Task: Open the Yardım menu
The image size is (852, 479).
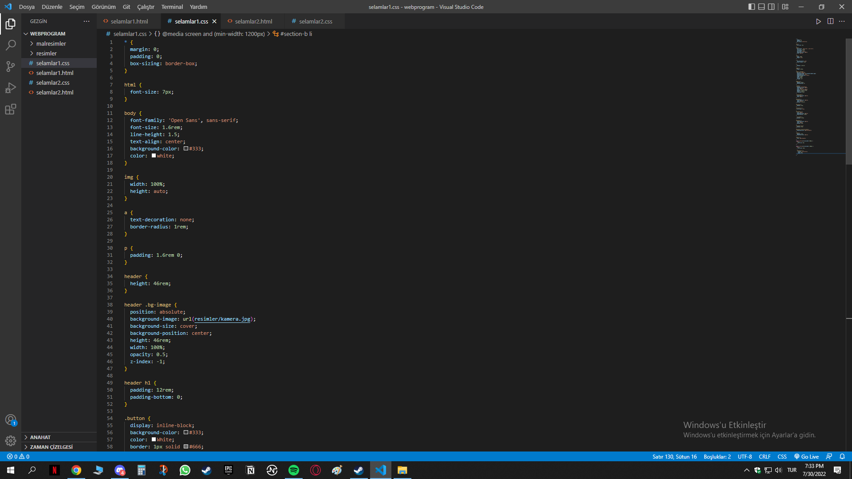Action: tap(198, 7)
